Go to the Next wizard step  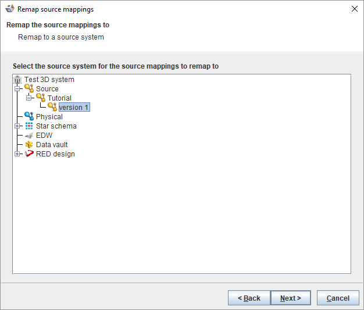[291, 298]
